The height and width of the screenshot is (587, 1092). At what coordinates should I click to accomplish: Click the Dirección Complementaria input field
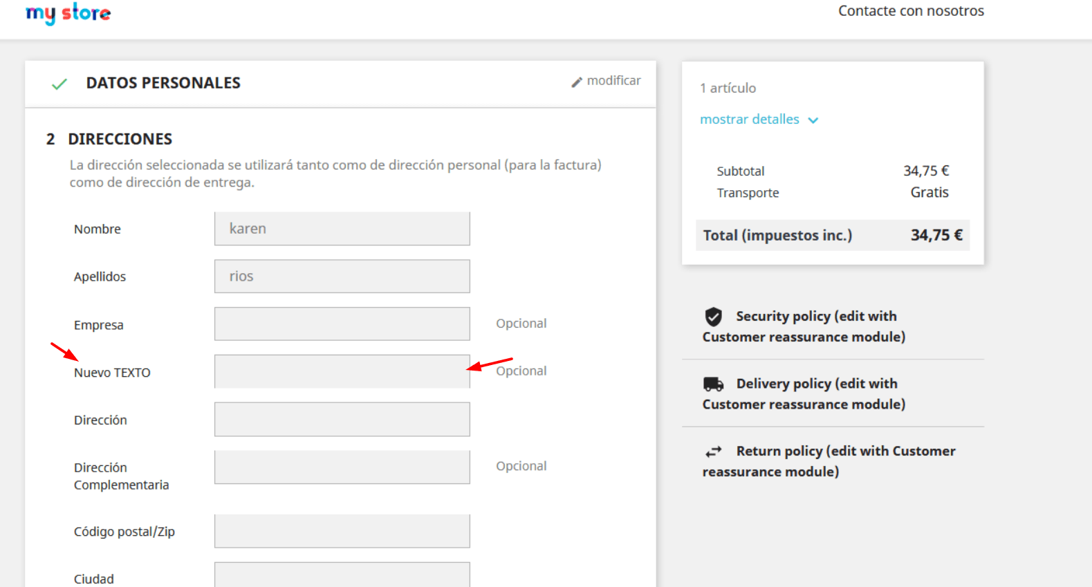342,467
